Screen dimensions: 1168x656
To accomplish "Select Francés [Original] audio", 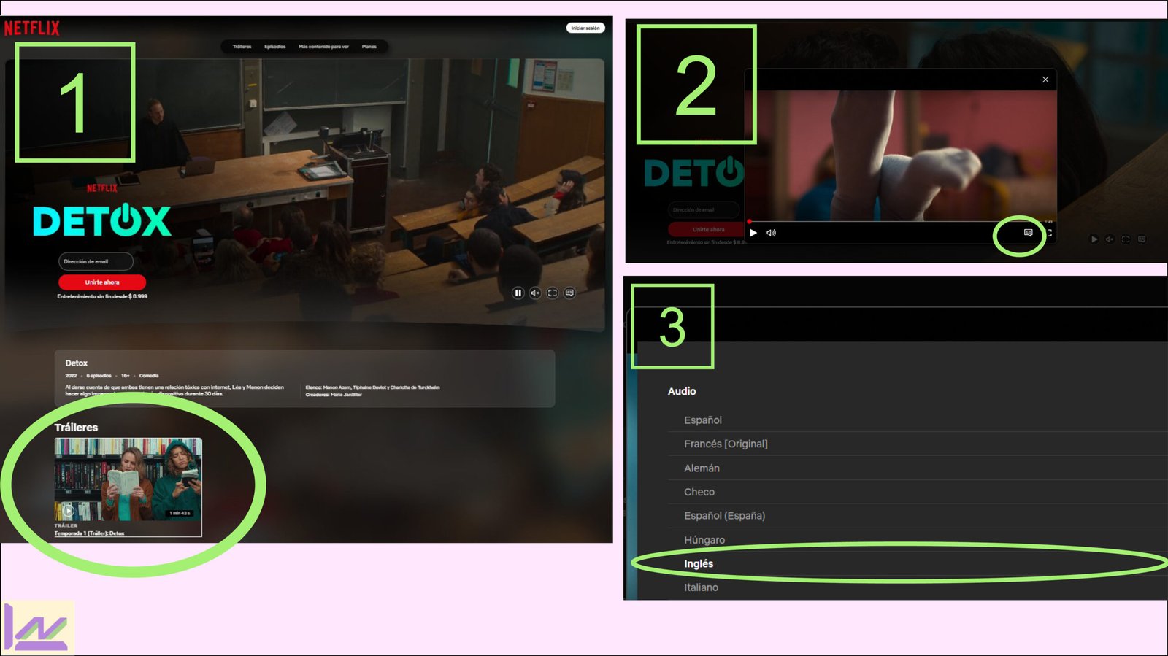I will [918, 444].
